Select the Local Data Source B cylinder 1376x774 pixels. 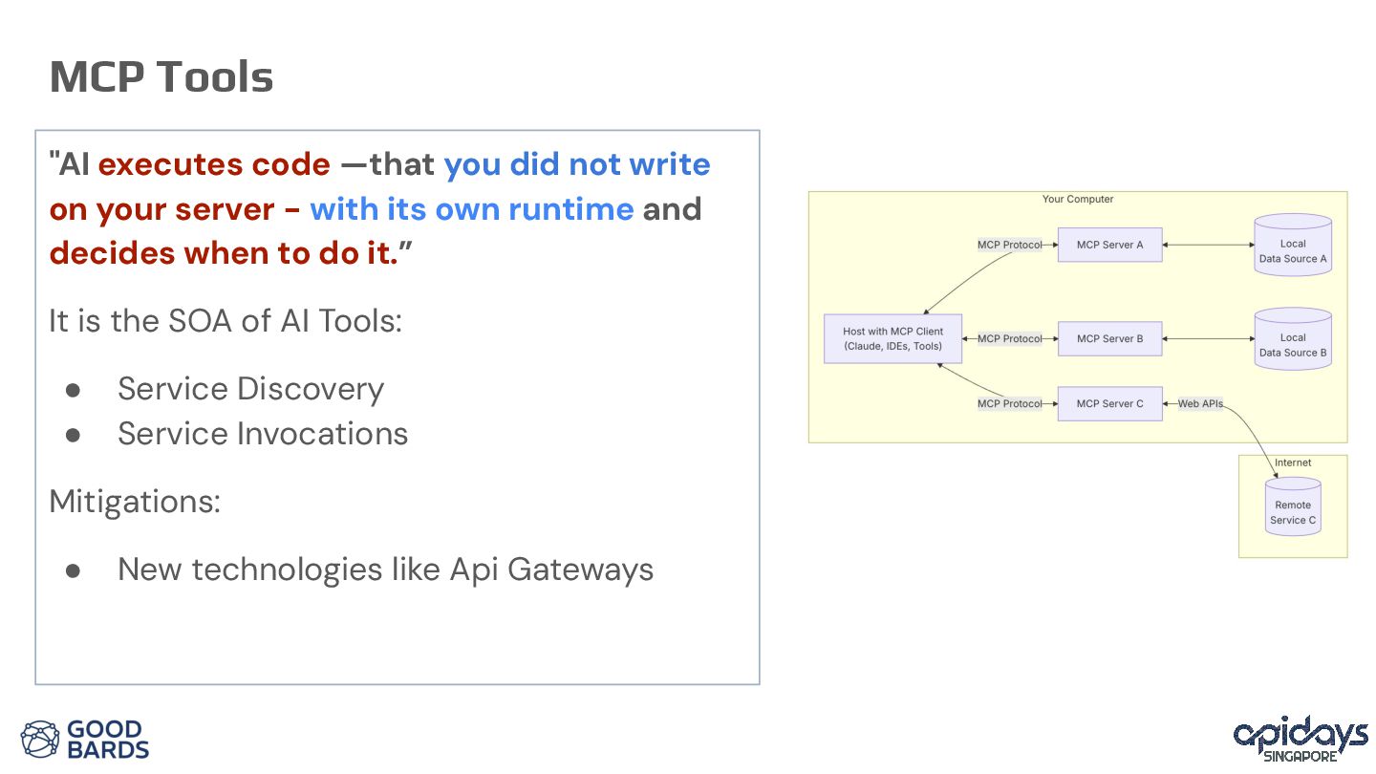pos(1293,339)
